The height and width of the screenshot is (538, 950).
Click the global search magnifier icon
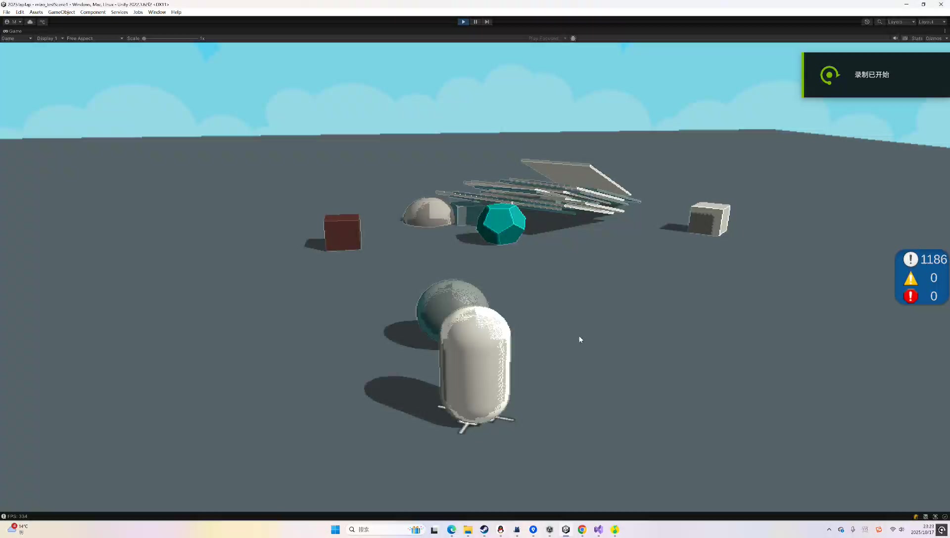[x=880, y=22]
